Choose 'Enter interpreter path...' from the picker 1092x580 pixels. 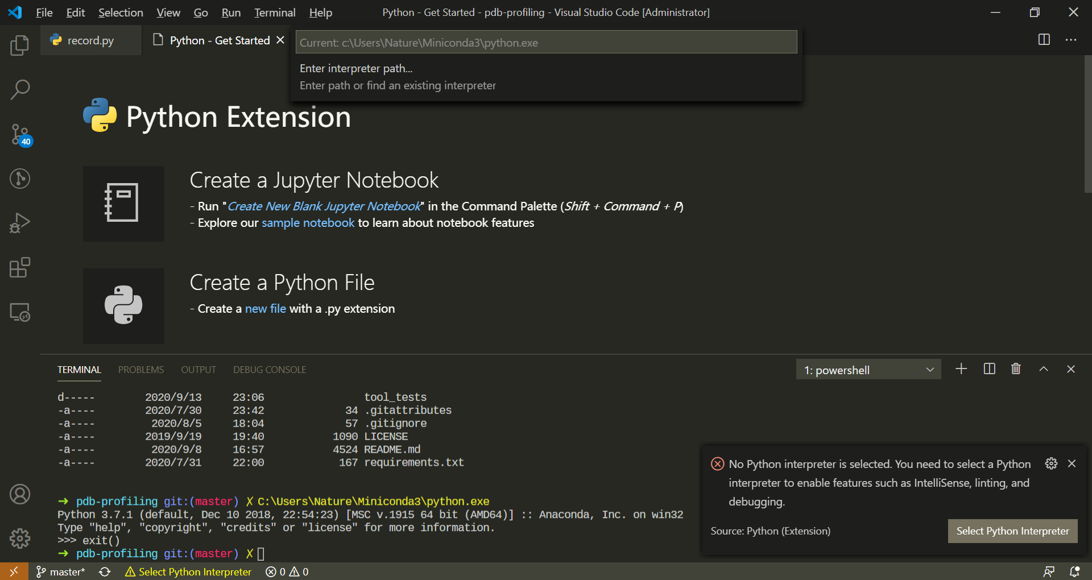pyautogui.click(x=356, y=68)
